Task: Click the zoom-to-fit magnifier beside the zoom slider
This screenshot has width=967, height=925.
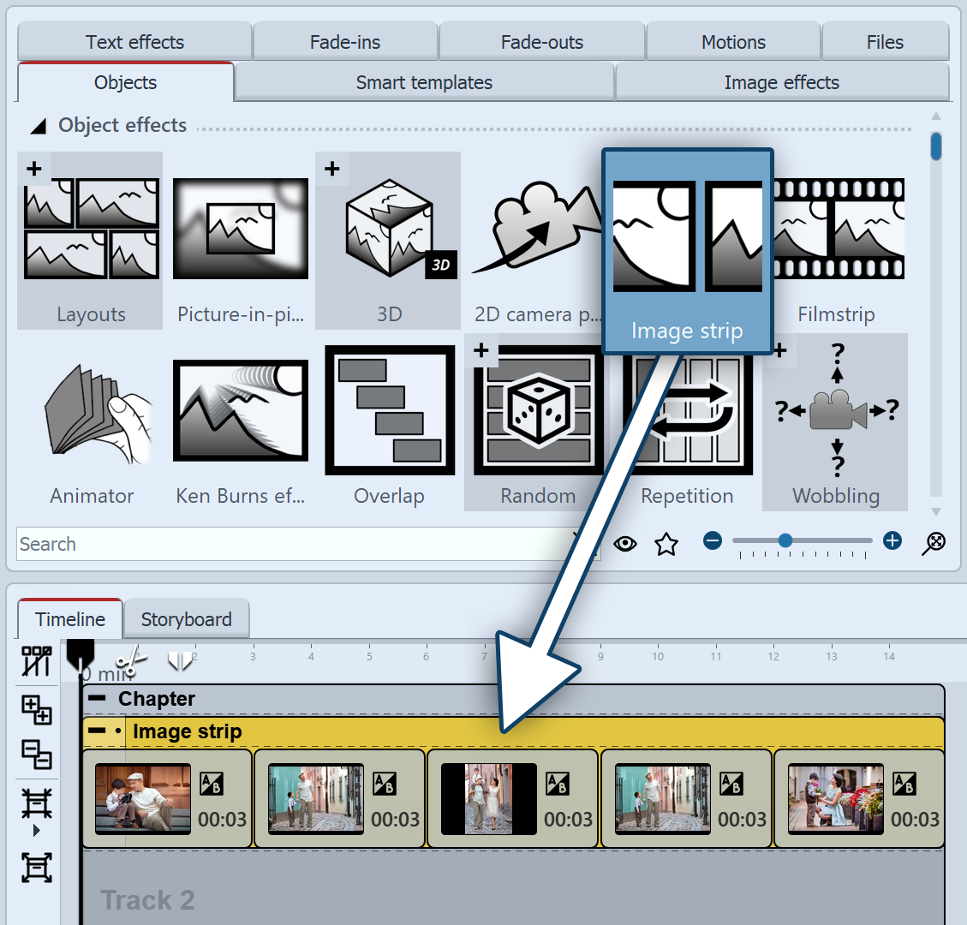Action: [934, 542]
